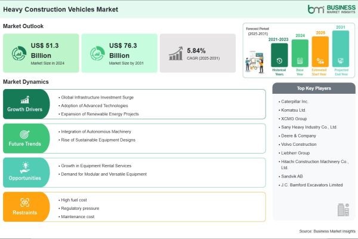
Task: Click Integration of Autonomous Machinery
Action: [96, 131]
